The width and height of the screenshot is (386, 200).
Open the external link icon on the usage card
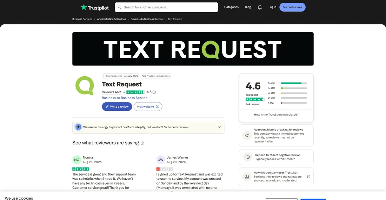(308, 177)
